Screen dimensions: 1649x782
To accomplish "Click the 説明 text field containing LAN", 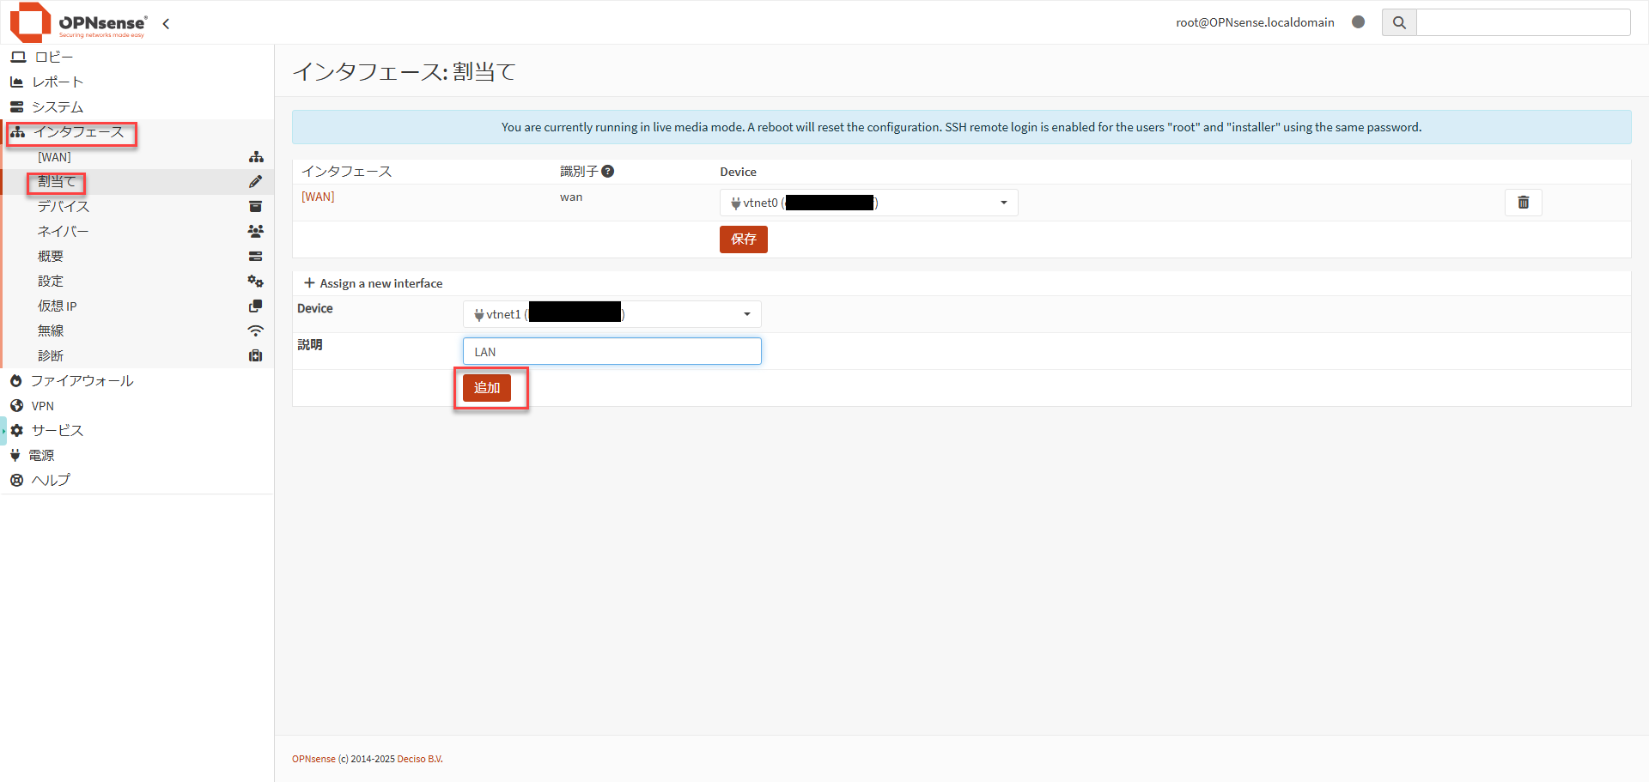I will (x=612, y=351).
